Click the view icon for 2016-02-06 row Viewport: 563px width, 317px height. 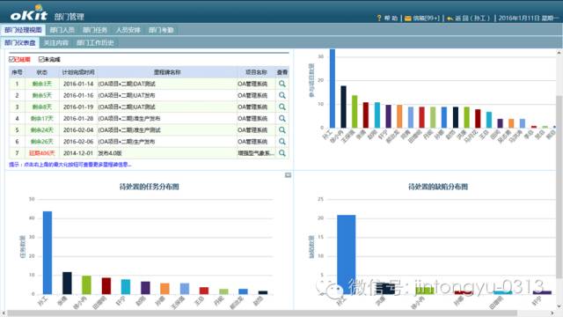[x=282, y=141]
